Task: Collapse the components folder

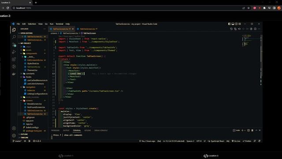Action: coord(31,53)
